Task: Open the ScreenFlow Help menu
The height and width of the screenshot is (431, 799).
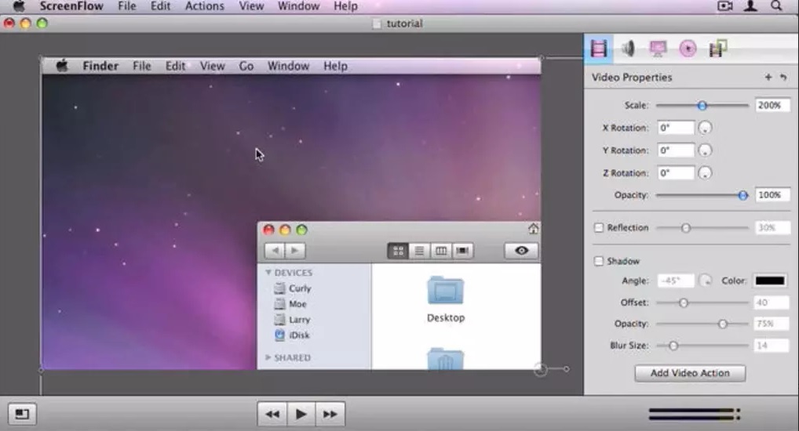Action: [345, 6]
